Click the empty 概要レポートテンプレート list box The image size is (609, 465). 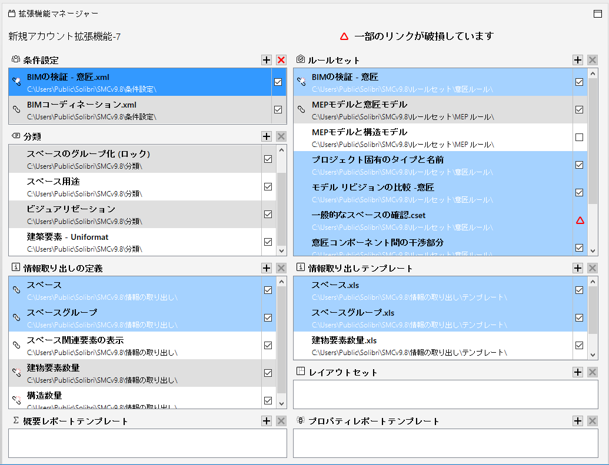(x=148, y=443)
